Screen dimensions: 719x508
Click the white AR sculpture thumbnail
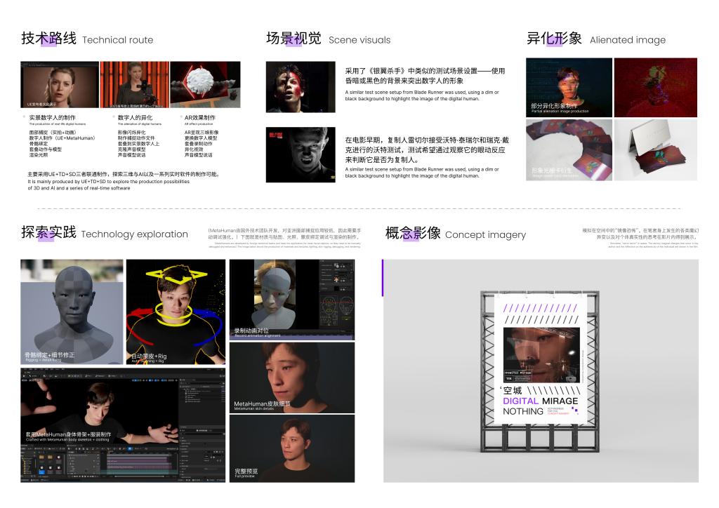coord(205,84)
